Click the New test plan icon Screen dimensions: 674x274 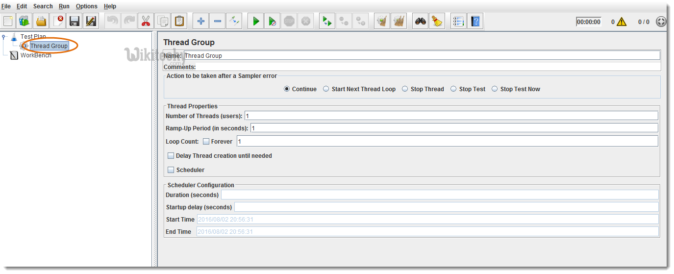point(8,21)
